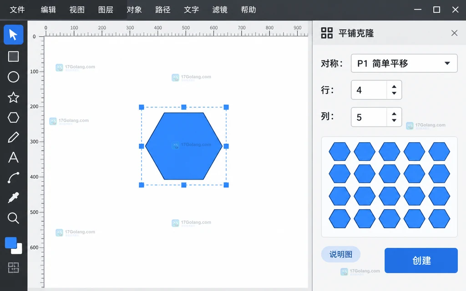Click the 说明图 button
Image resolution: width=466 pixels, height=291 pixels.
tap(340, 254)
